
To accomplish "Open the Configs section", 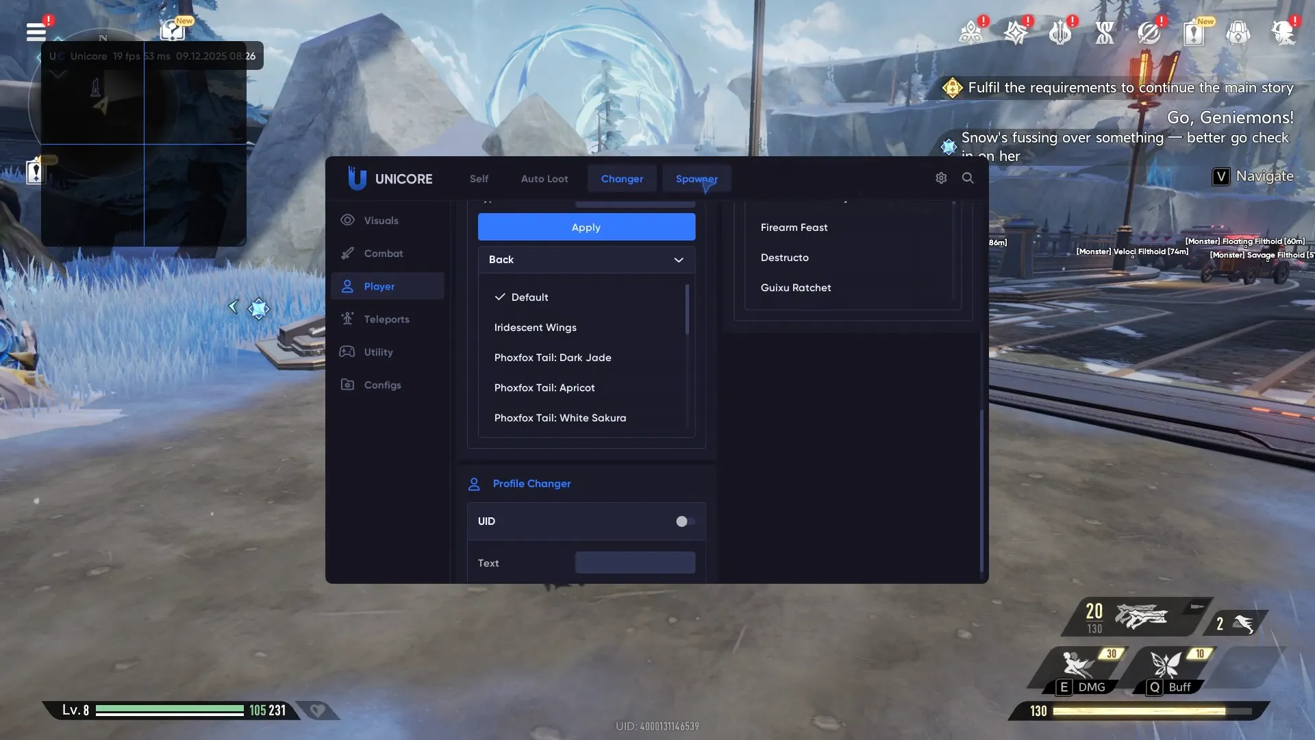I will pos(381,384).
